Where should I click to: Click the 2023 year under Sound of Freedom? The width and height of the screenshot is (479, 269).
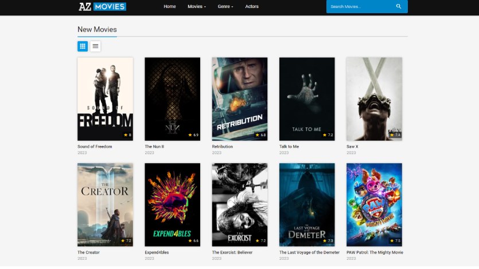tap(82, 153)
